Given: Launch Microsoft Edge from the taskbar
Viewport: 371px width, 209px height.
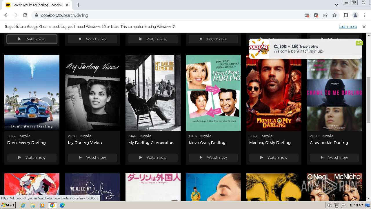Looking at the screenshot, I should pyautogui.click(x=62, y=205).
